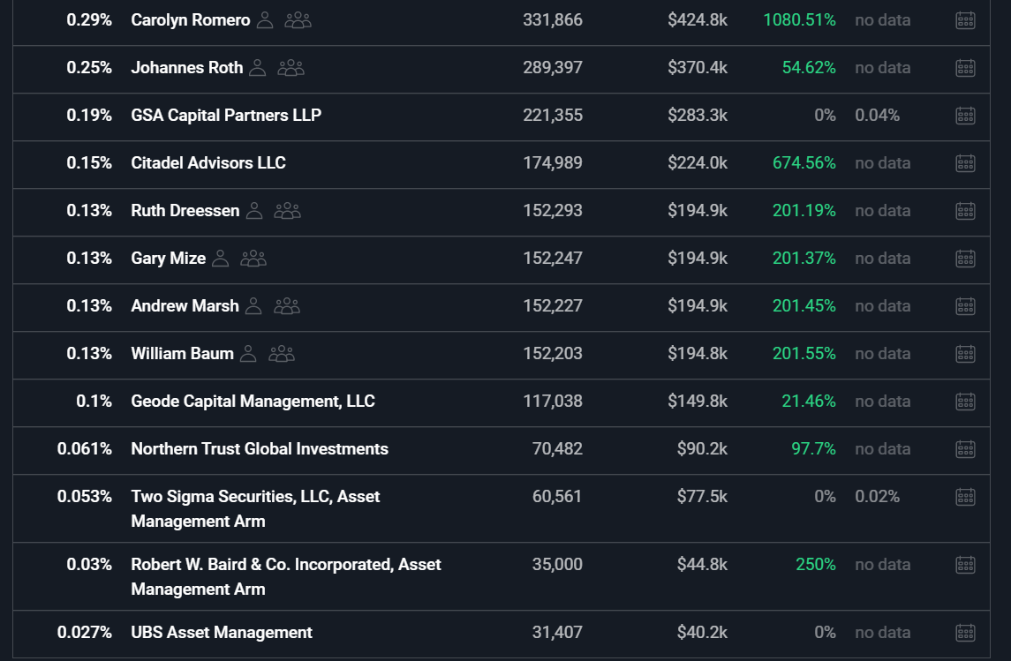
Task: Click the $224.0k value for Citadel
Action: (698, 163)
